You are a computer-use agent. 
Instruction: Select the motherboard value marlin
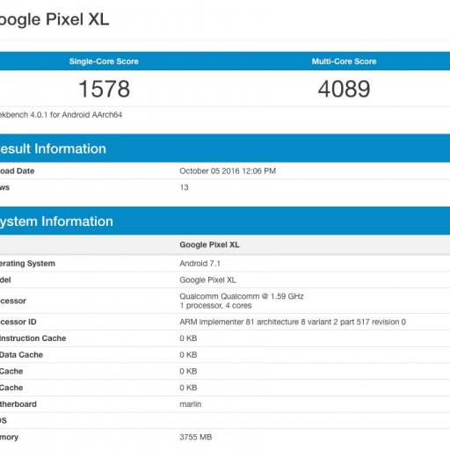pyautogui.click(x=191, y=404)
